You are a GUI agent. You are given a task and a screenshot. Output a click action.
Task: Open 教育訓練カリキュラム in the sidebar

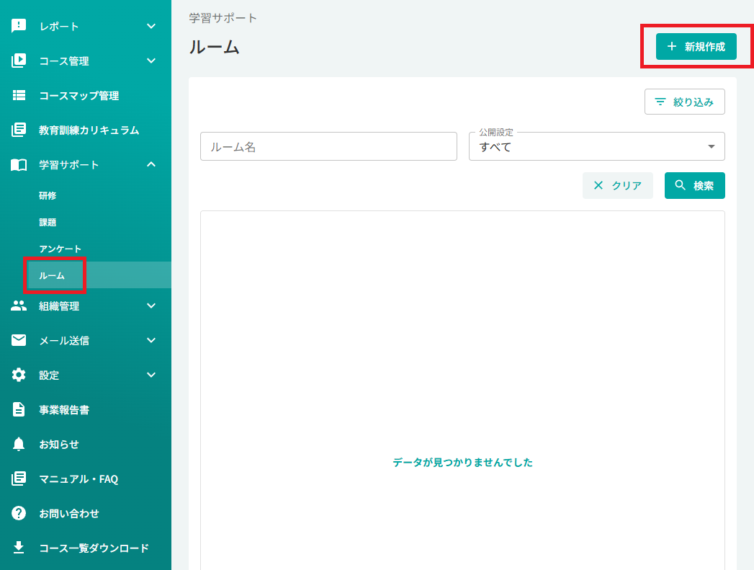89,130
